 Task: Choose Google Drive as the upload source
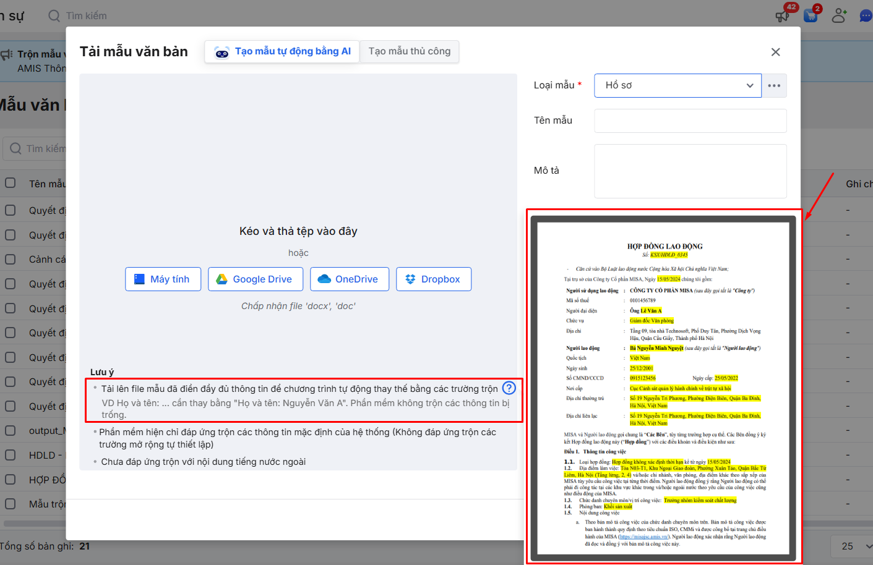[x=256, y=279]
